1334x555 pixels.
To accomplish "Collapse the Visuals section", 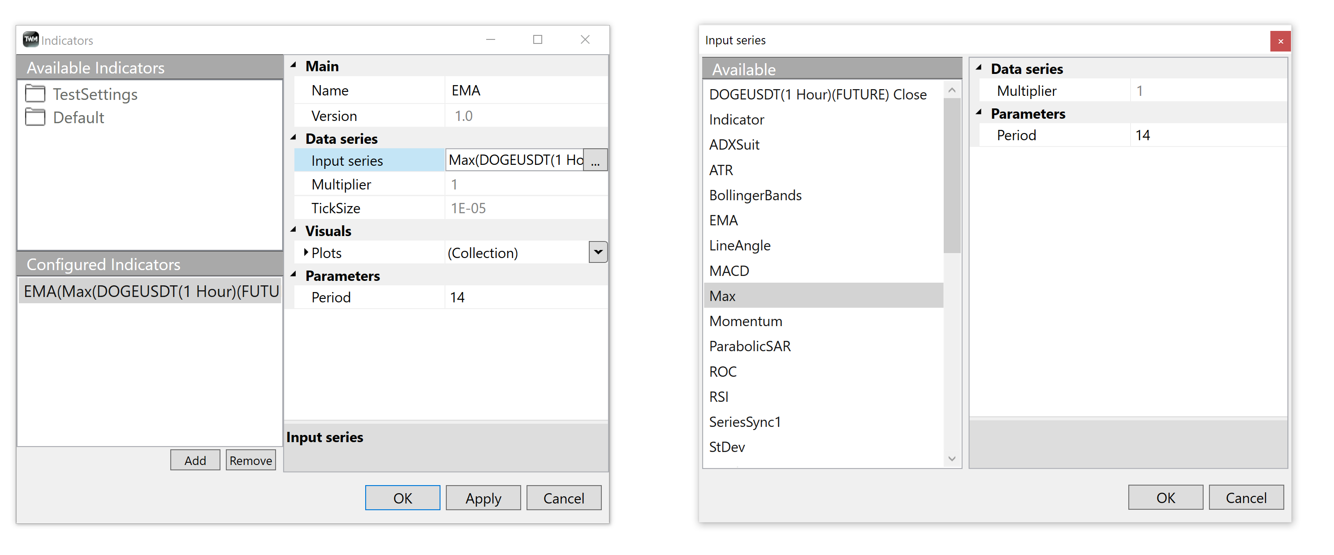I will point(294,230).
